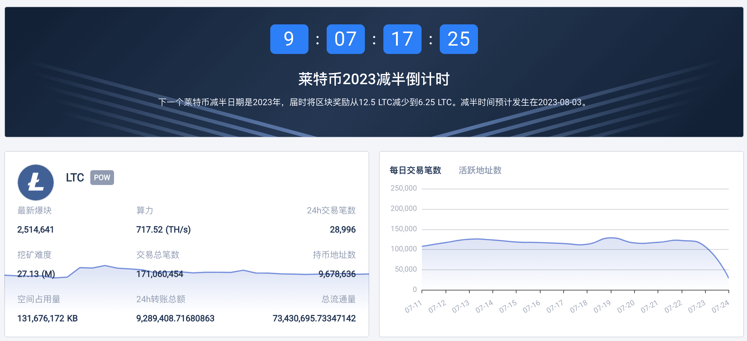
Task: Click the 07-24 date marker on chart axis
Action: tap(720, 306)
